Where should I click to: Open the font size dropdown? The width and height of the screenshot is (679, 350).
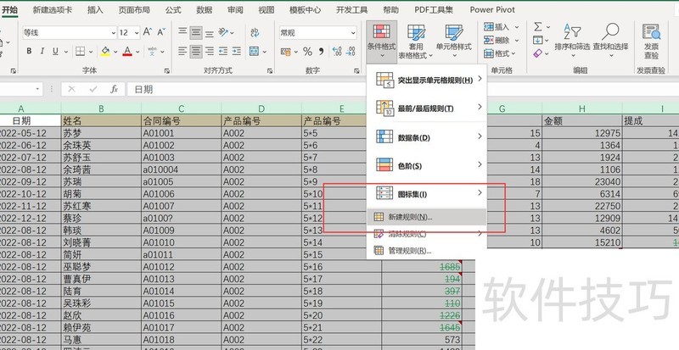coord(136,33)
